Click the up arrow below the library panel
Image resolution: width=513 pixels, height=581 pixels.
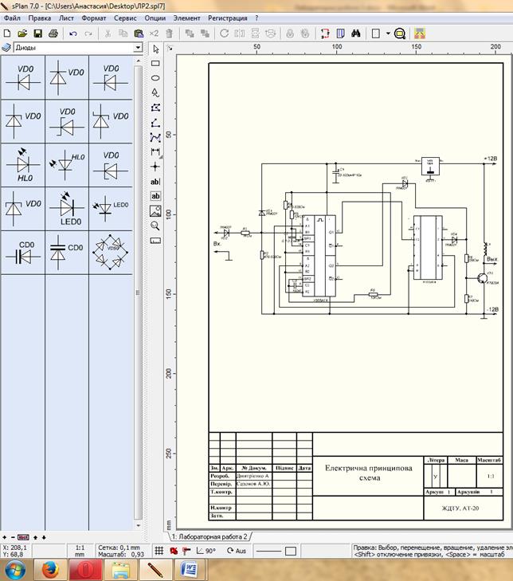click(36, 537)
